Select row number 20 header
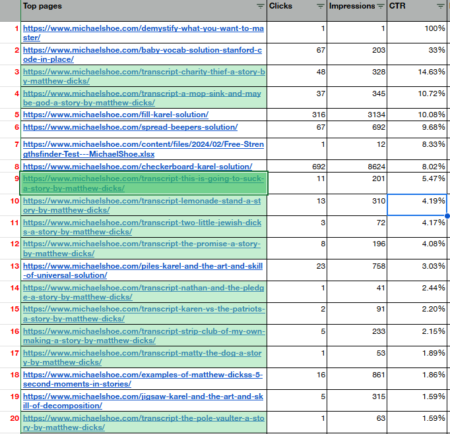This screenshot has width=450, height=434. click(x=15, y=418)
